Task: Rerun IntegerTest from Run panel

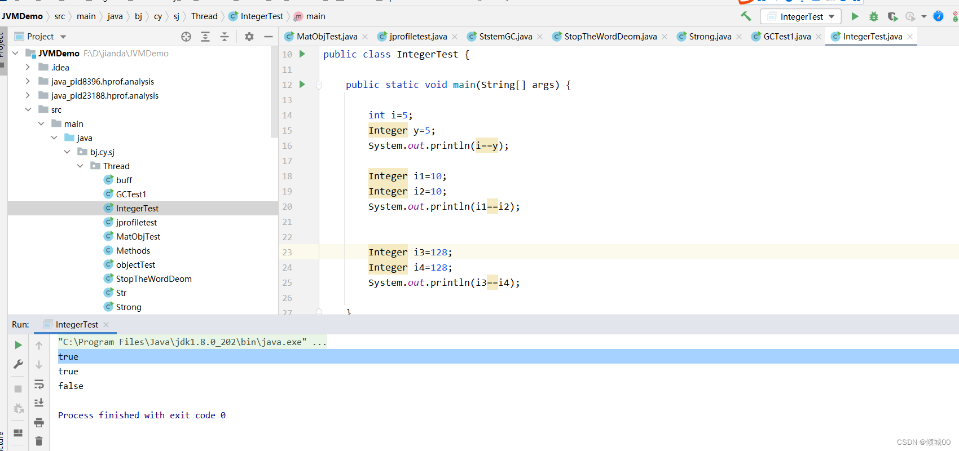Action: (18, 345)
